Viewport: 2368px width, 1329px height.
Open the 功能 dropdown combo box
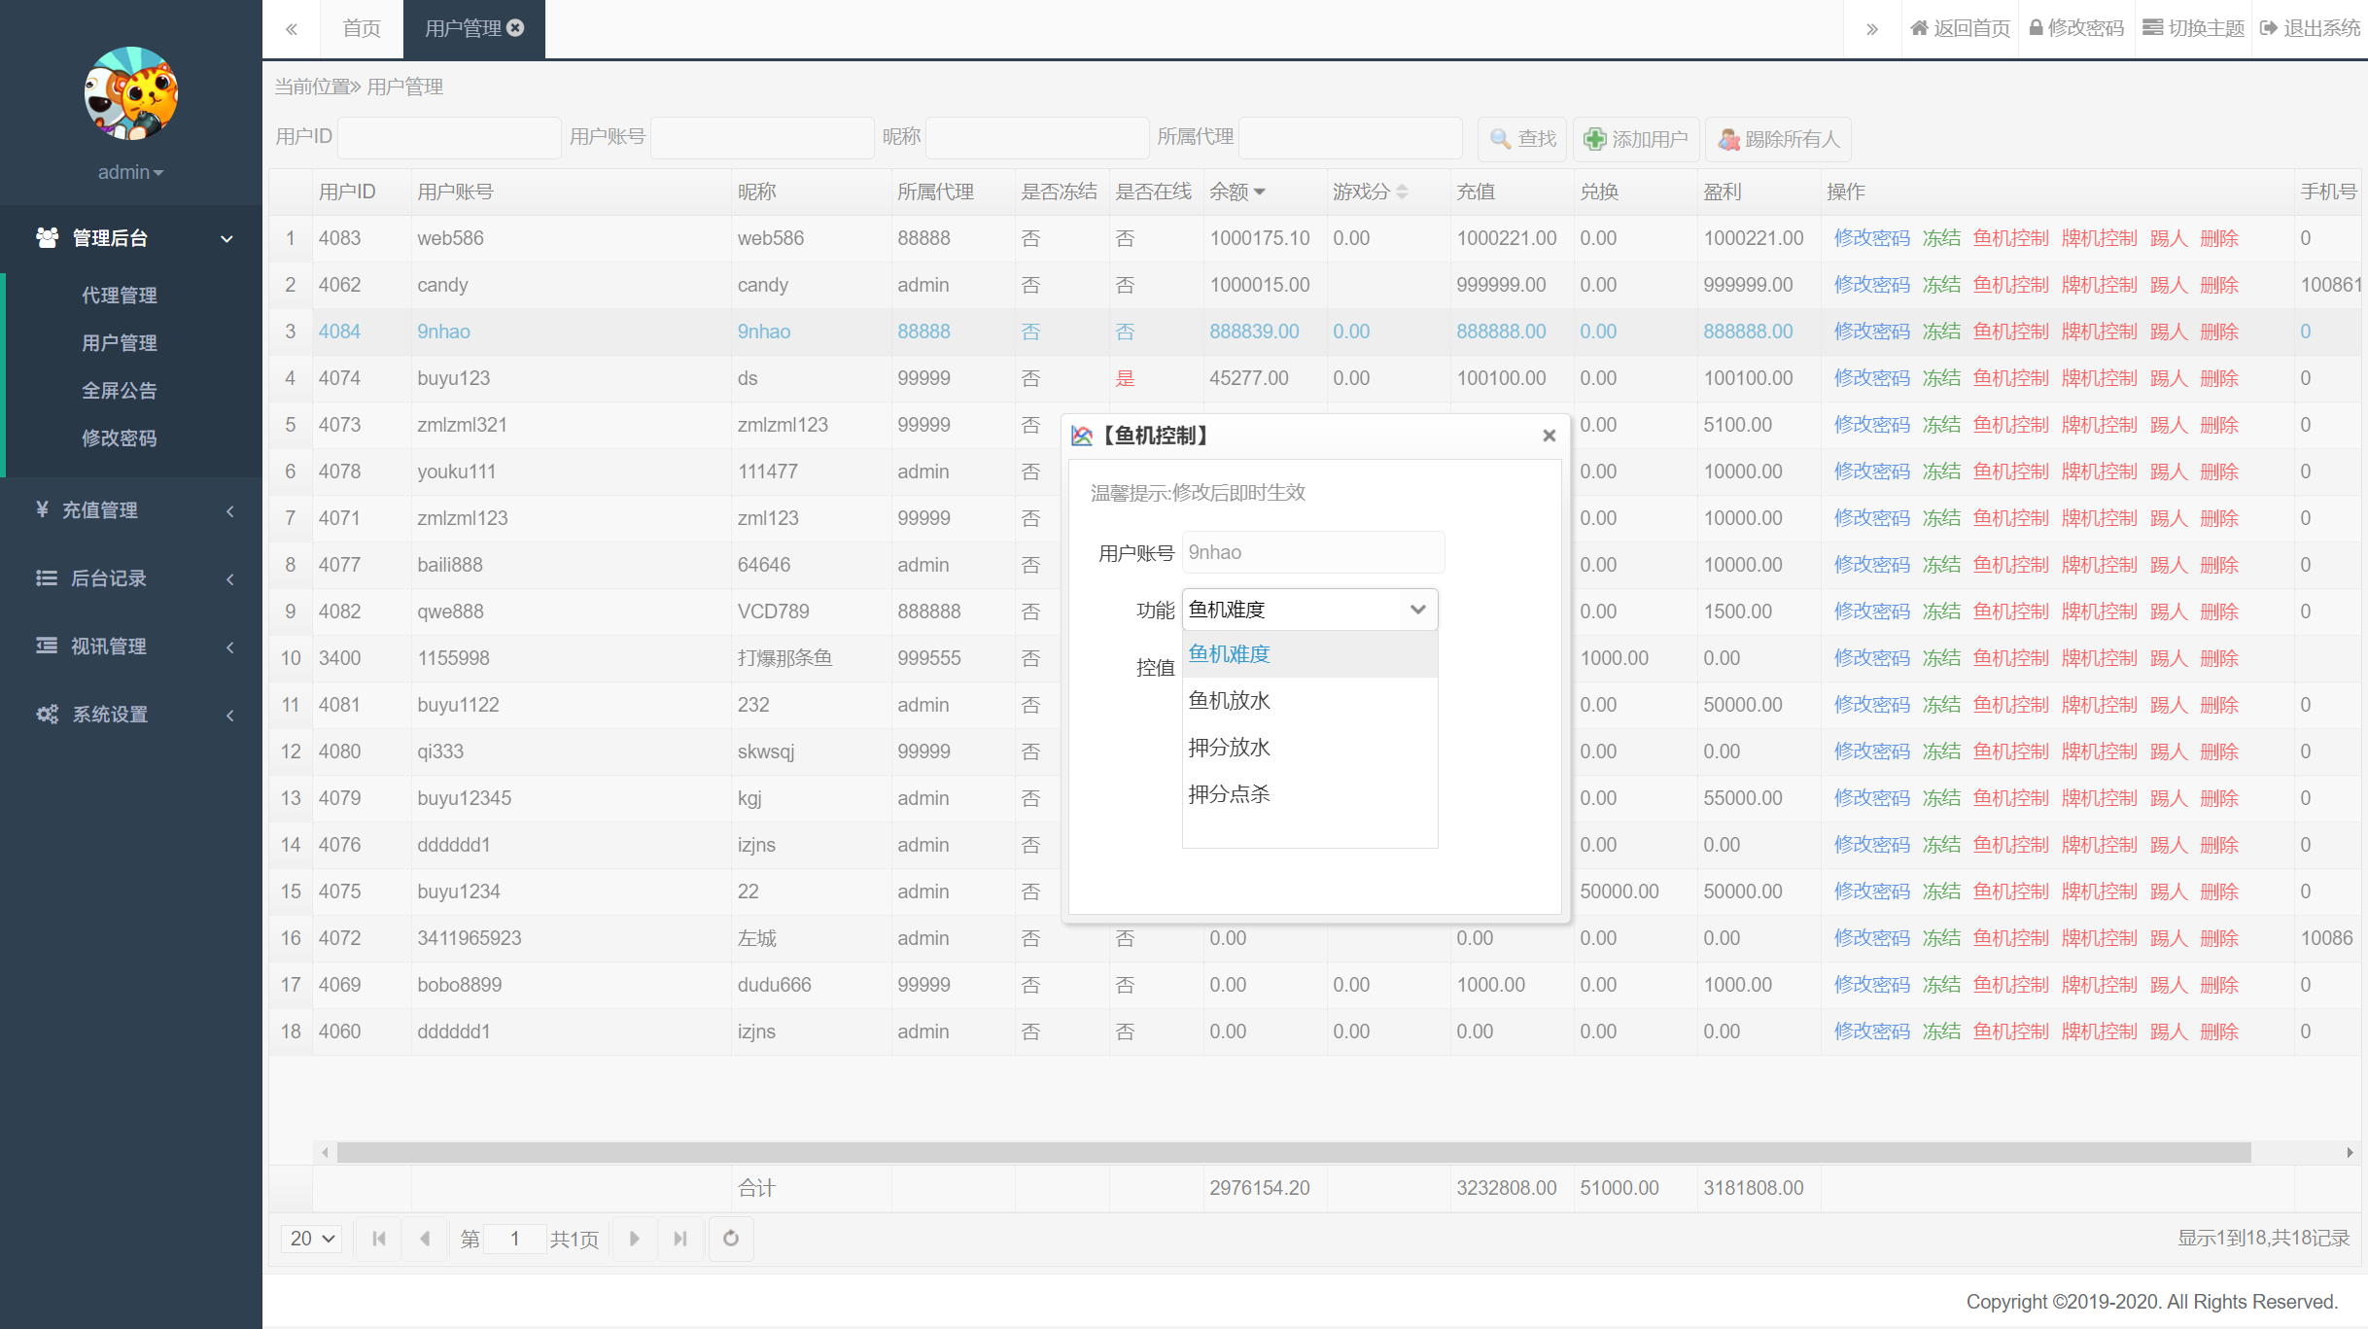1309,610
